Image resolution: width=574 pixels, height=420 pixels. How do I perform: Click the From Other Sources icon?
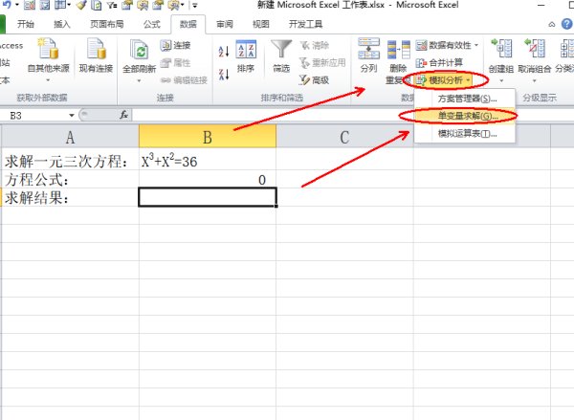coord(49,48)
